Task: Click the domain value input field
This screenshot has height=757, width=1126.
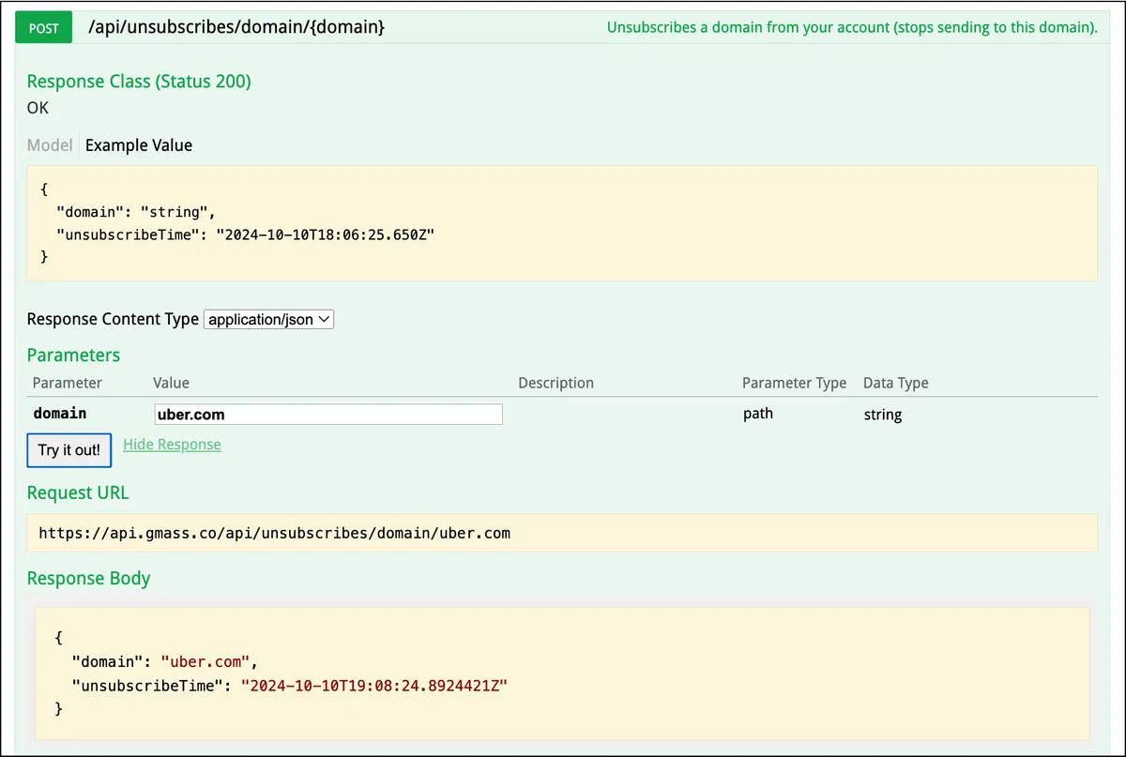Action: point(328,414)
